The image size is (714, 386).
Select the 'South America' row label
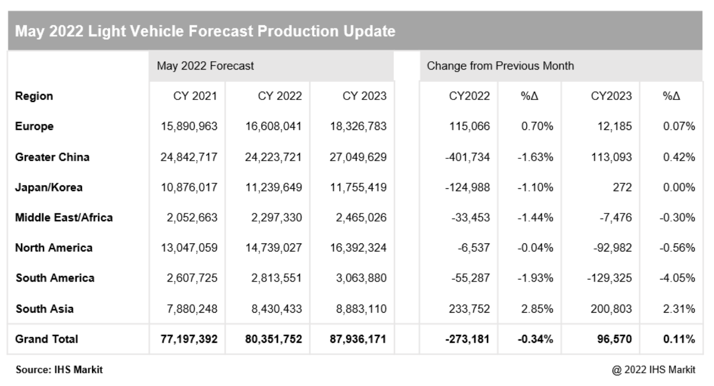55,278
